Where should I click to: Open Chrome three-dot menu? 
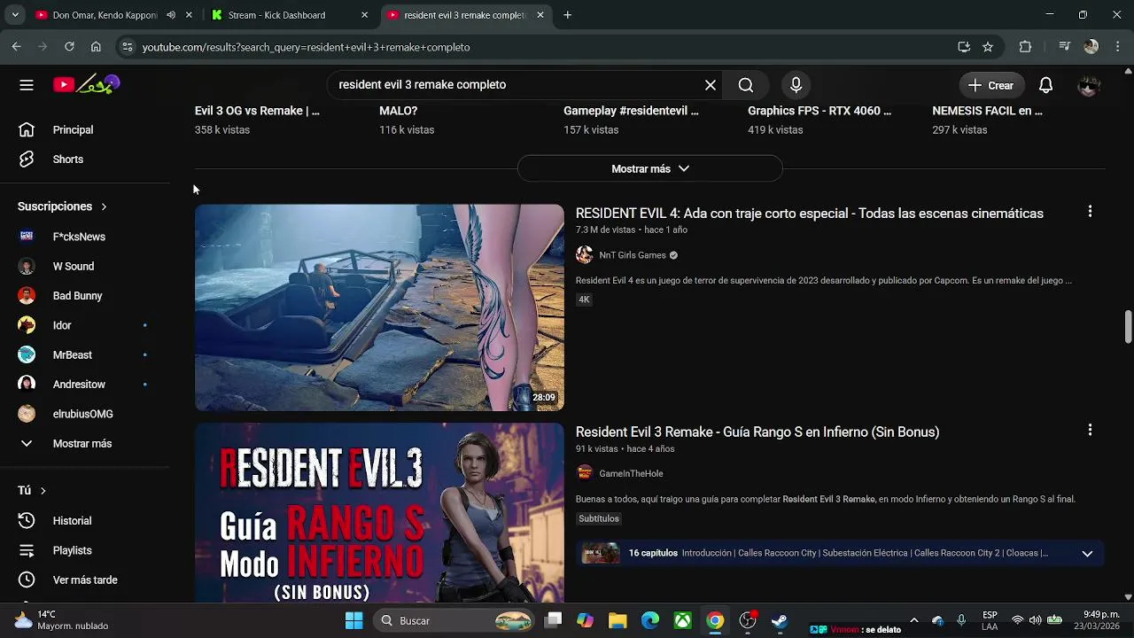[x=1117, y=47]
